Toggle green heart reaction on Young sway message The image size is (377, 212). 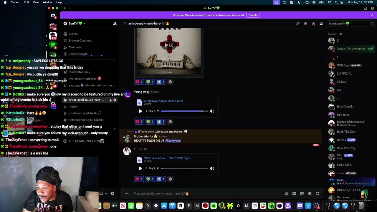coord(150,122)
